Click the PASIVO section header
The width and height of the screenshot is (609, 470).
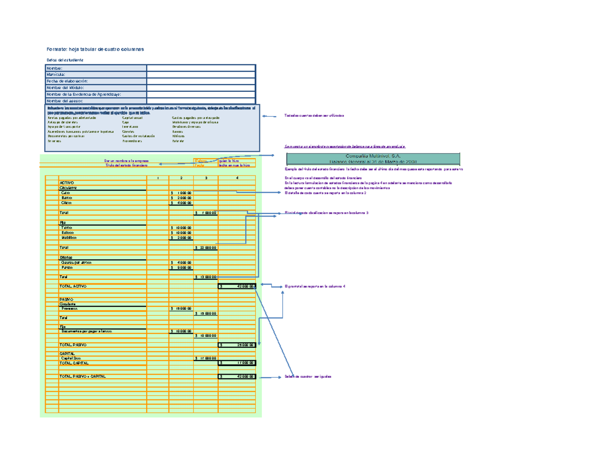pos(65,299)
